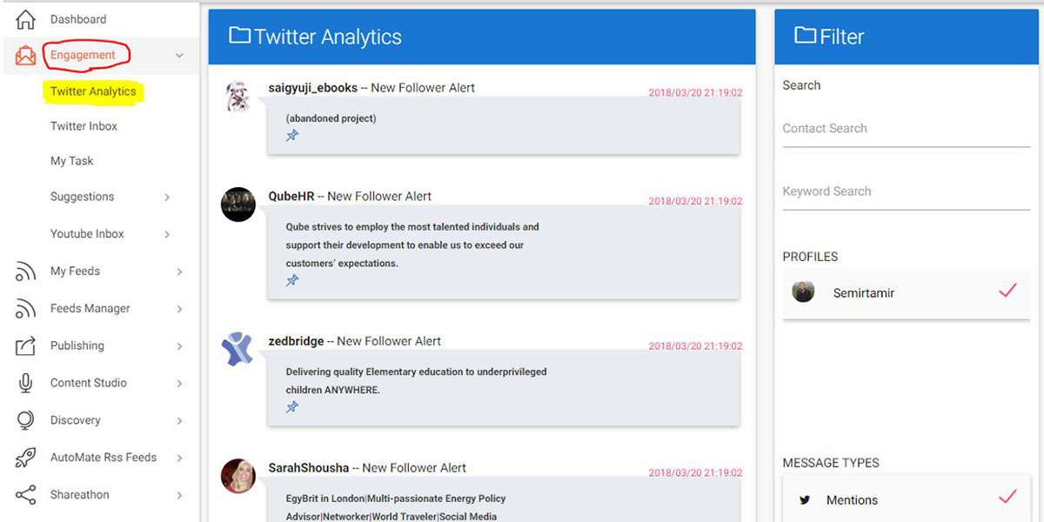Click the Shareathon share icon
This screenshot has height=522, width=1044.
pyautogui.click(x=25, y=495)
